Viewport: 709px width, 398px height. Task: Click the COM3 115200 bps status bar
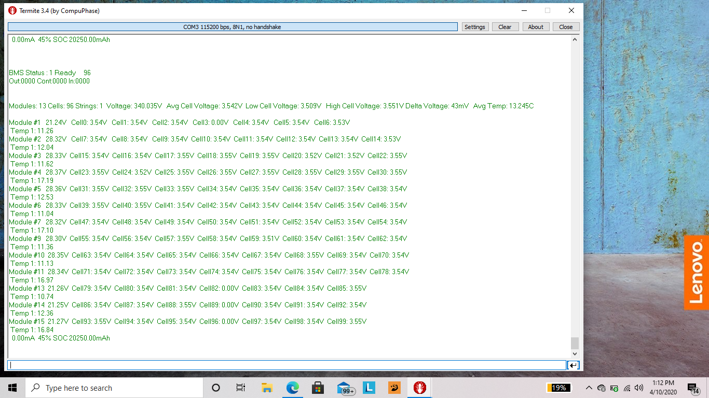pos(232,27)
